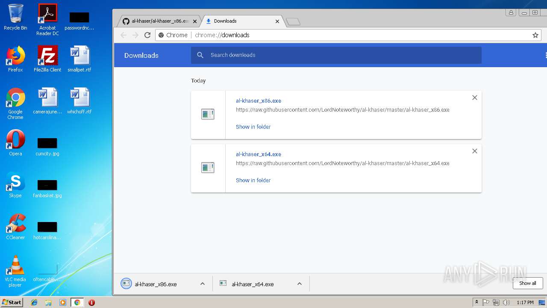Image resolution: width=547 pixels, height=308 pixels.
Task: Open the Action Center flag icon
Action: 486,302
